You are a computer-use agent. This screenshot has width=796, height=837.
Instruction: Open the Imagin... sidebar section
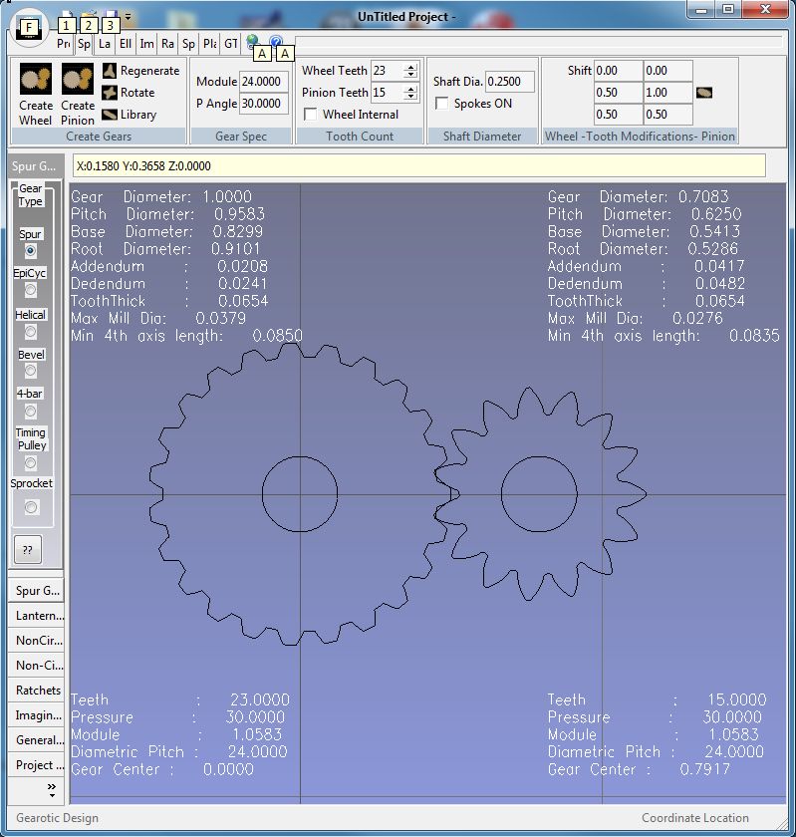point(36,714)
